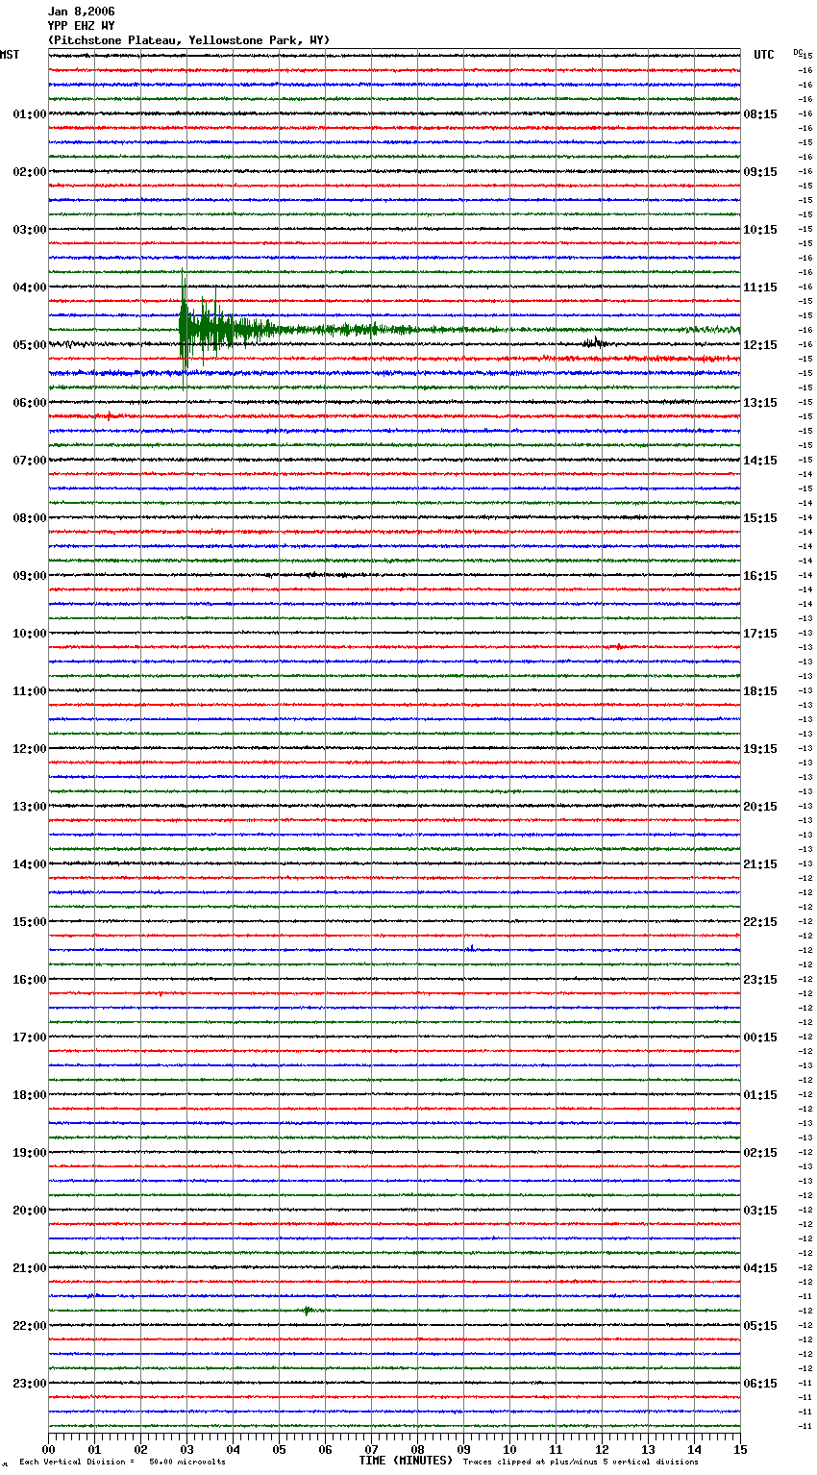Click the large green earthquake waveform onset

click(184, 330)
